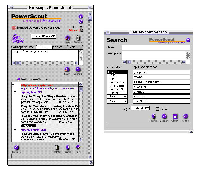This screenshot has width=202, height=173.
Task: Click the URL field horizontal scroll thumb
Action: 18,63
